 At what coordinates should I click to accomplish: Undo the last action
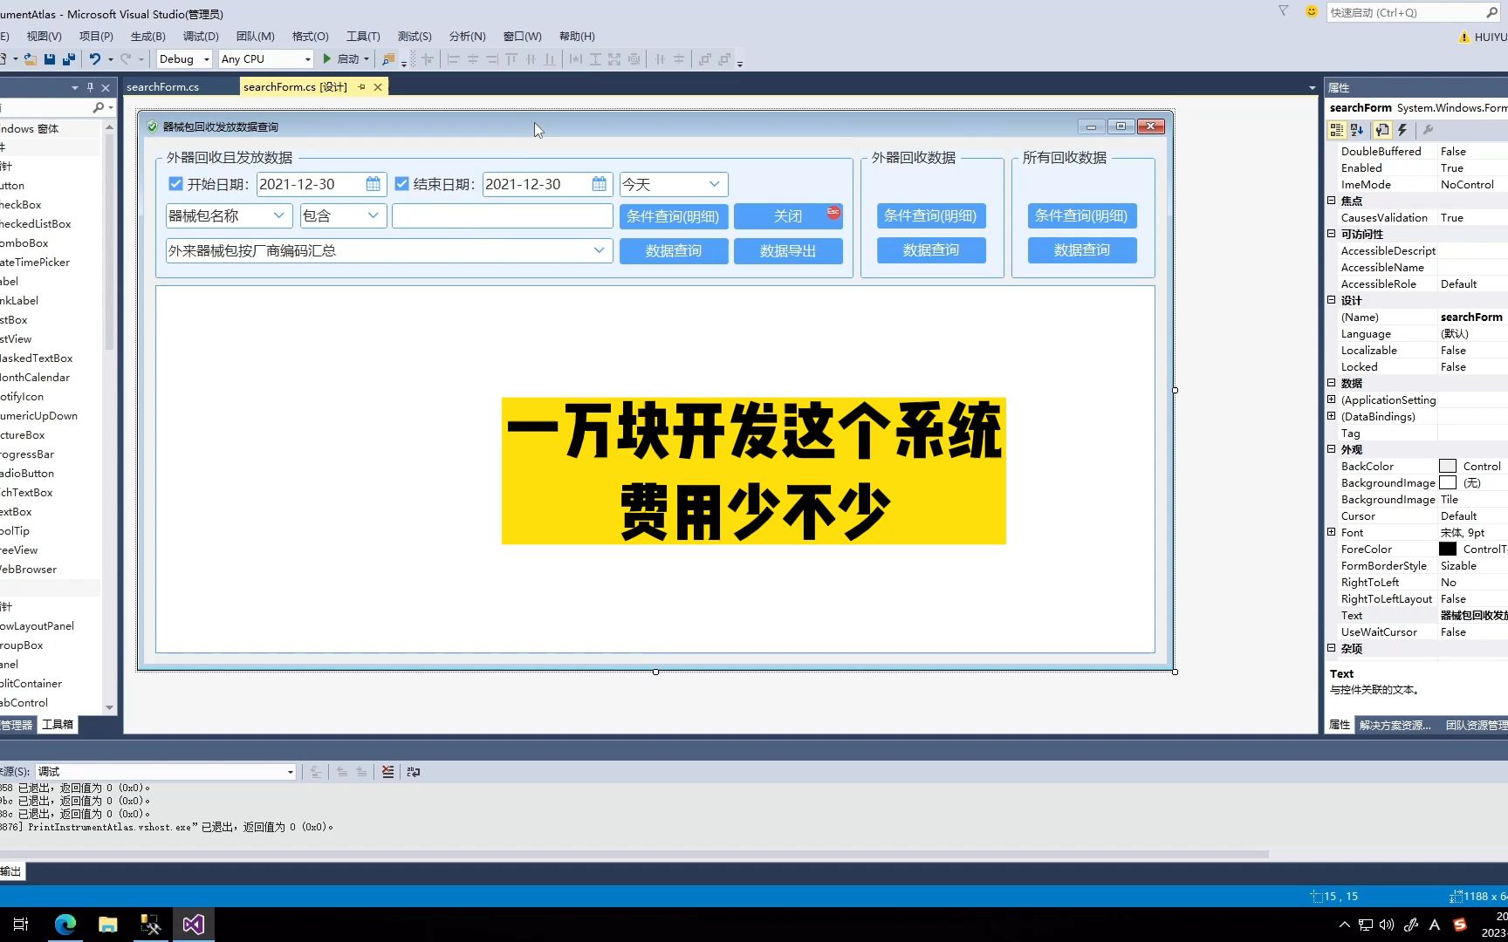tap(94, 59)
